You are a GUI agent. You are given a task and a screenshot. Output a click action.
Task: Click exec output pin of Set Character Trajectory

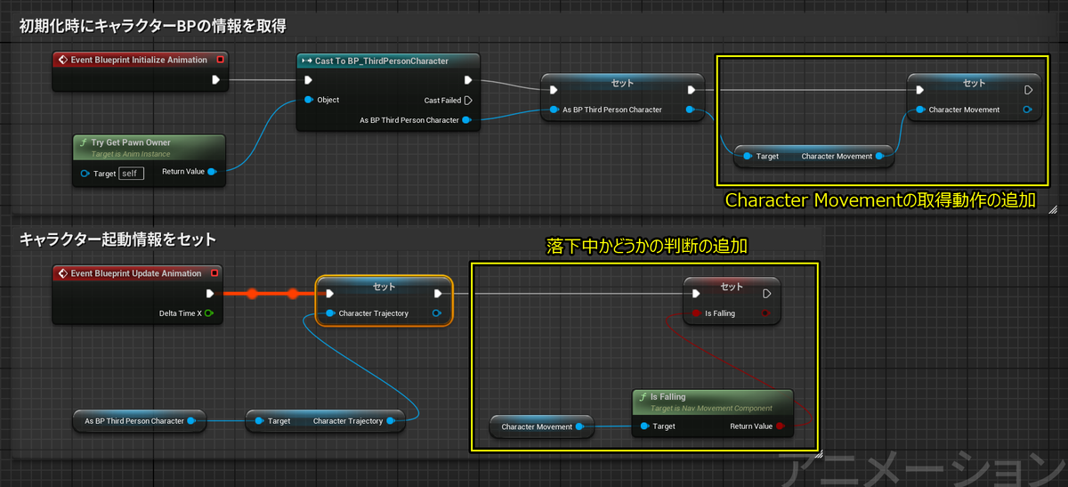click(437, 293)
